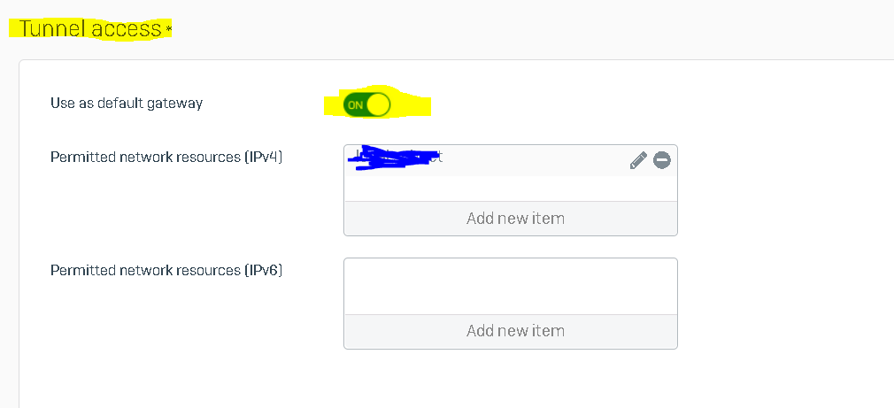
Task: Click the white knob of the gateway switch
Action: (x=378, y=104)
